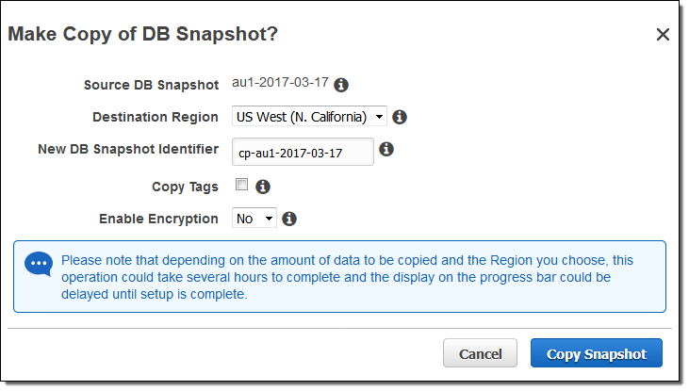The width and height of the screenshot is (689, 391).
Task: Enable the Copy Tags checkbox
Action: pyautogui.click(x=241, y=185)
